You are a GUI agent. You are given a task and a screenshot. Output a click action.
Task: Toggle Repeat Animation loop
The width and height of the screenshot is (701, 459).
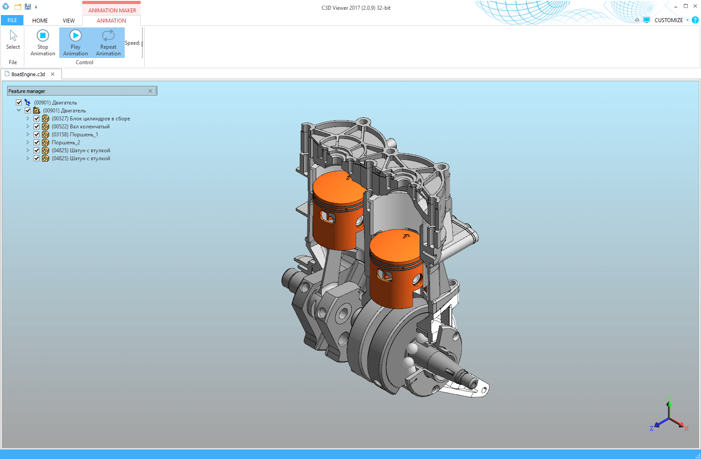(x=108, y=42)
